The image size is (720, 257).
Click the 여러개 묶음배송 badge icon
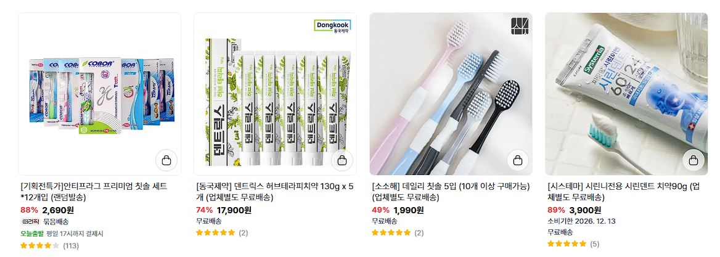pyautogui.click(x=31, y=222)
